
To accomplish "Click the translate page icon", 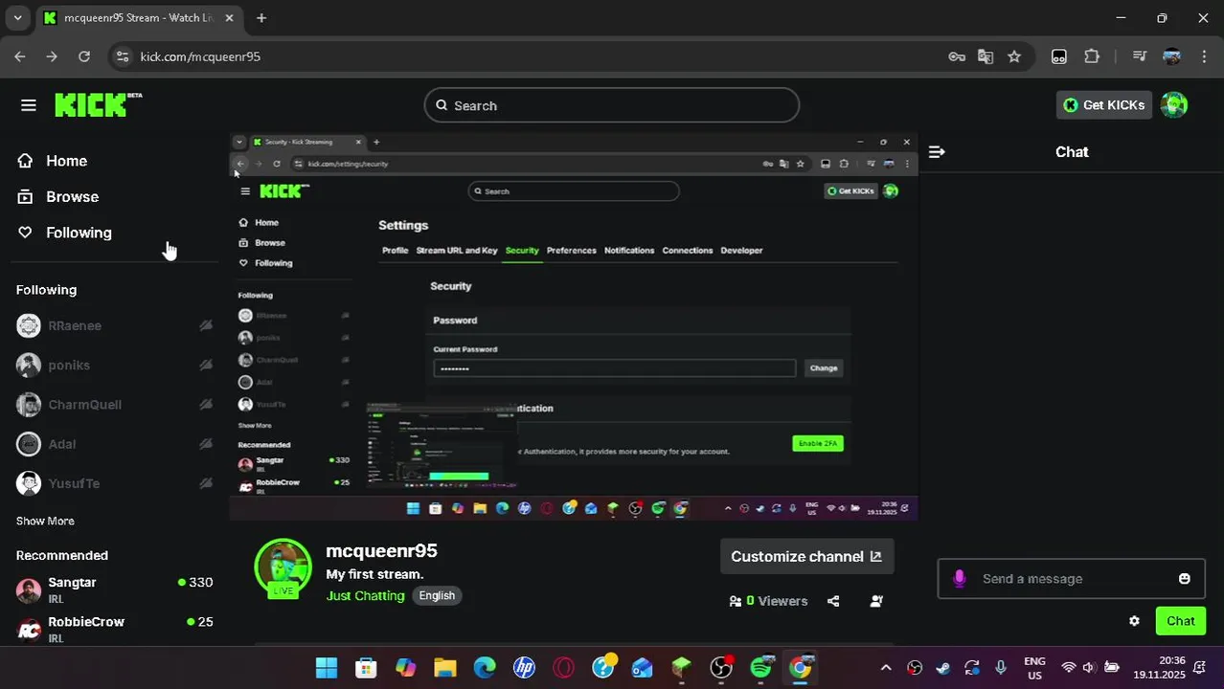I will point(986,56).
